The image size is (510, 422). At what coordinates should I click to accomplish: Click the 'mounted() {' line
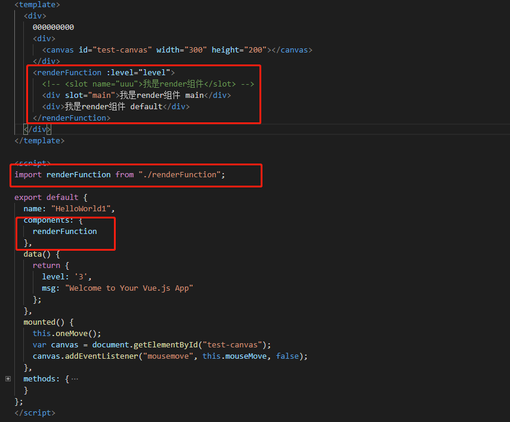49,322
